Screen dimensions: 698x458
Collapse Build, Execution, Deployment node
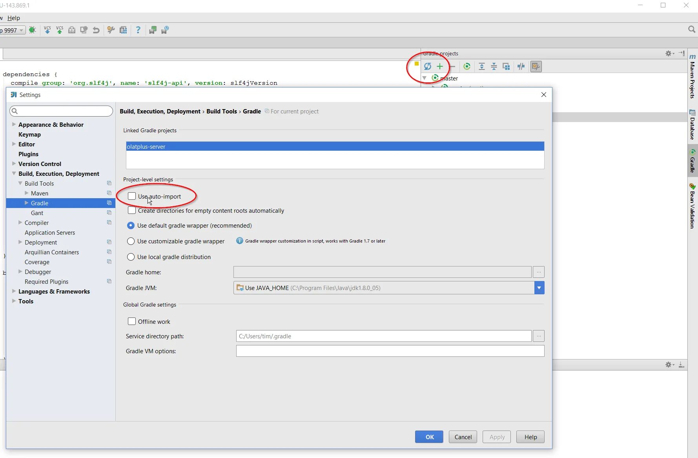click(14, 173)
